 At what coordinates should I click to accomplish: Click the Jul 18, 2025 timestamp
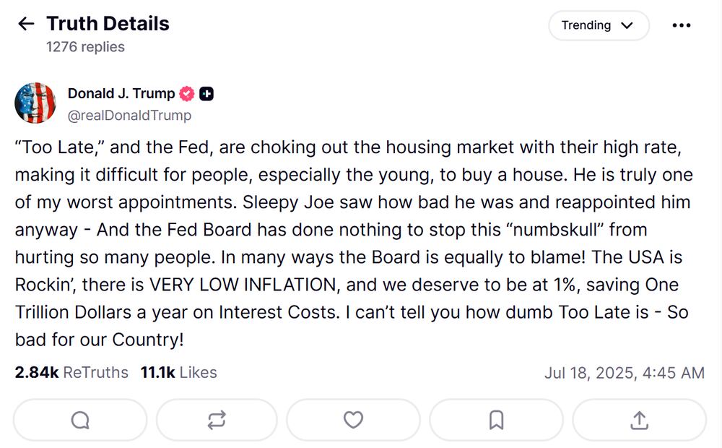pos(624,373)
